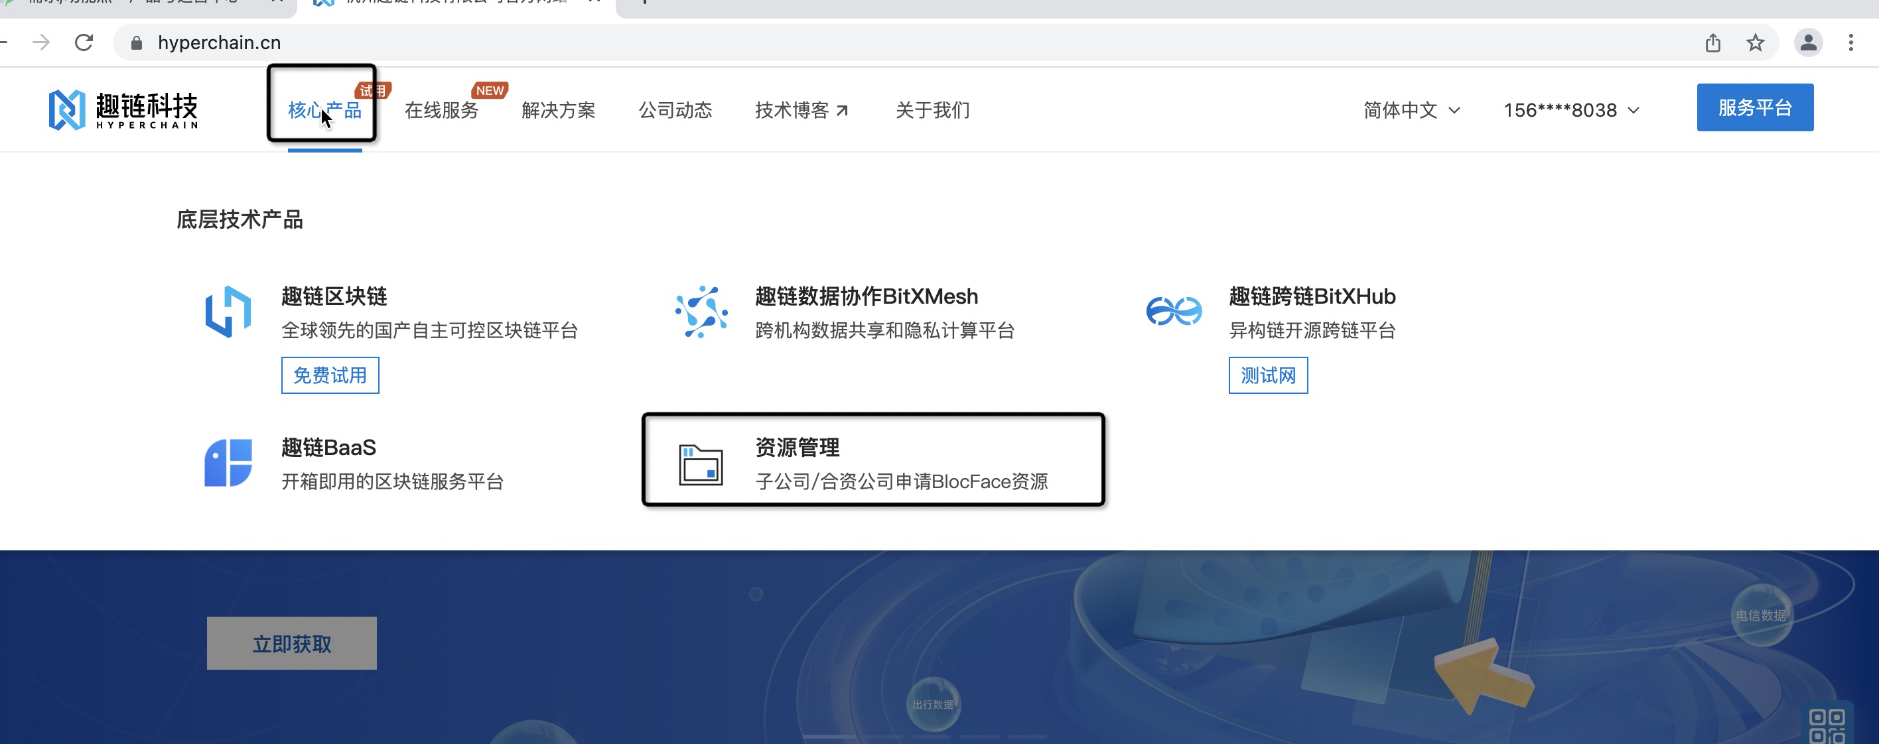Click the 出行数据 bubble
Viewport: 1879px width, 744px height.
tap(933, 705)
